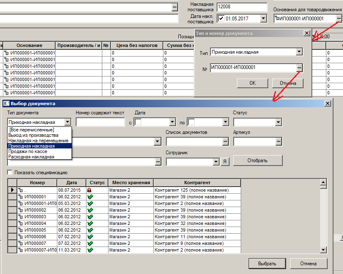Sort by Номер column header
The height and width of the screenshot is (274, 343).
click(x=37, y=183)
